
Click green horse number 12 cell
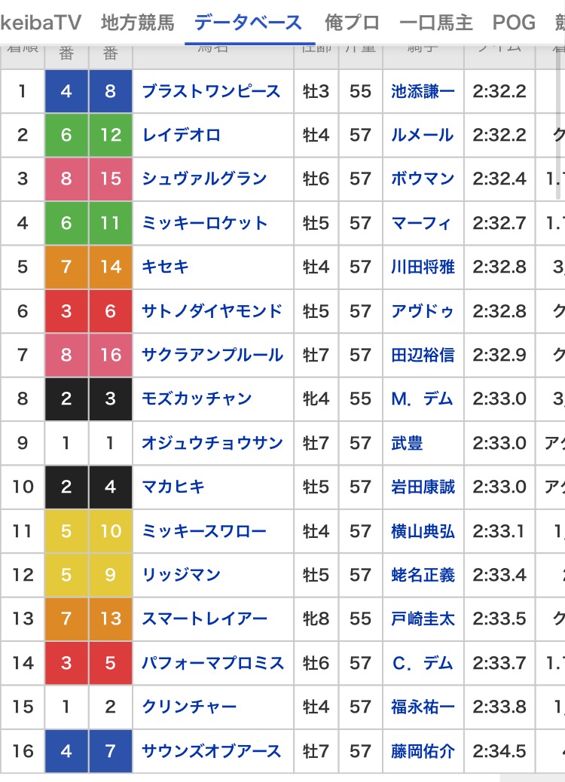[x=111, y=135]
